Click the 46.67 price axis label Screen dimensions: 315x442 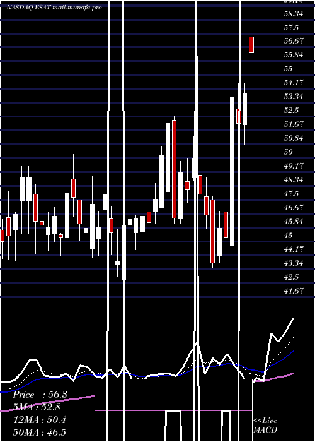click(x=294, y=208)
